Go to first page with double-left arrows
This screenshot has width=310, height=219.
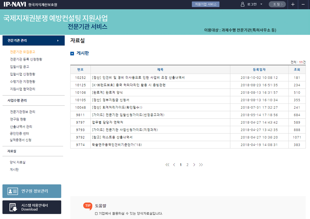(167, 165)
